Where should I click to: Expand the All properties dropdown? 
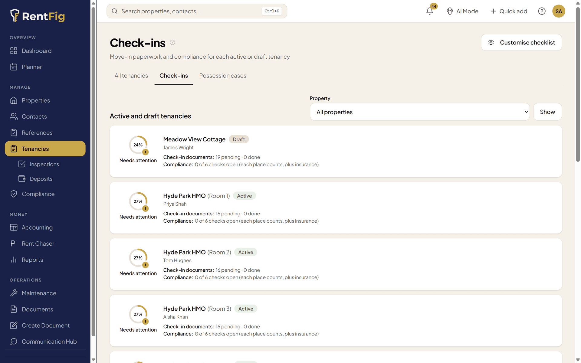point(420,112)
